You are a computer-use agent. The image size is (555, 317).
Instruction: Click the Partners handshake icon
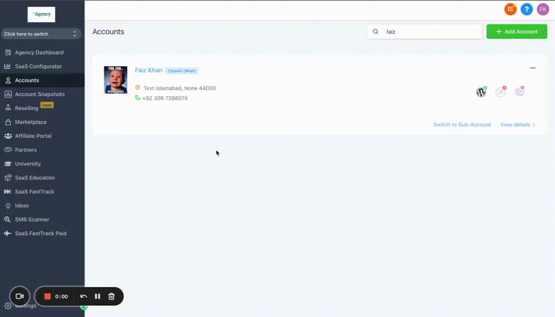[8, 150]
